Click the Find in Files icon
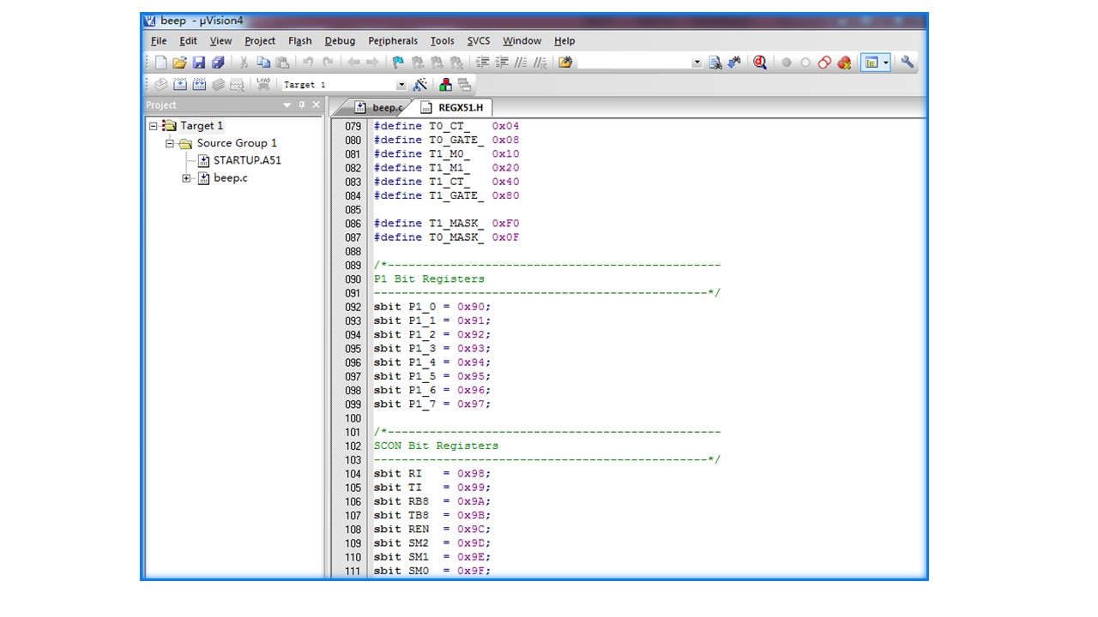 564,63
